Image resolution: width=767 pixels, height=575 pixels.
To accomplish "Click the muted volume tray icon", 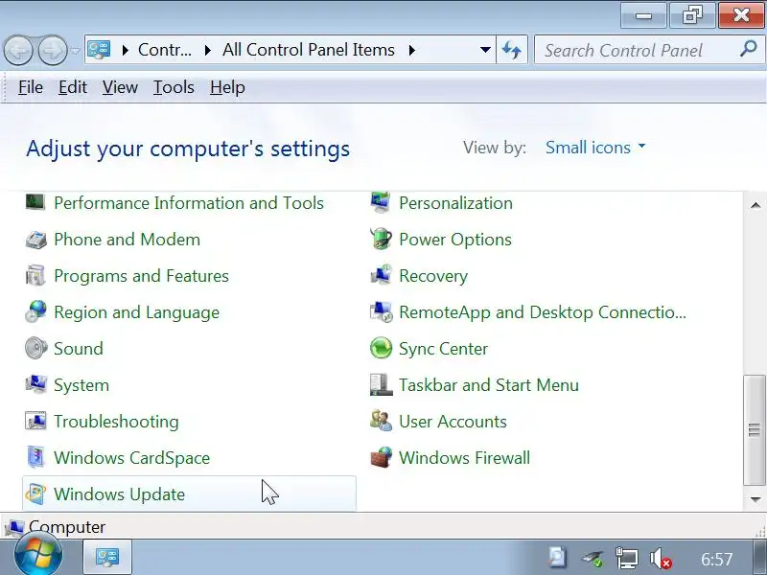I will point(661,559).
